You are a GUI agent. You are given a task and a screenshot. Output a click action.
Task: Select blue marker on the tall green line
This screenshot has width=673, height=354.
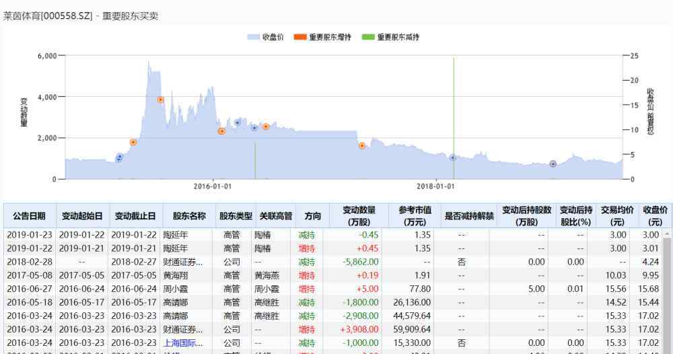(452, 157)
